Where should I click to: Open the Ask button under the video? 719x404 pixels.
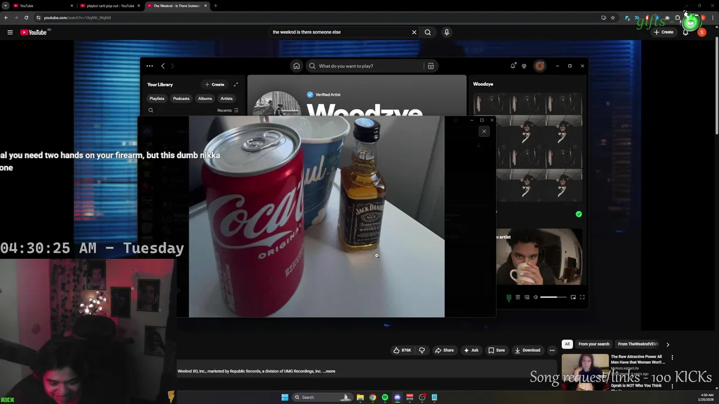pyautogui.click(x=471, y=350)
